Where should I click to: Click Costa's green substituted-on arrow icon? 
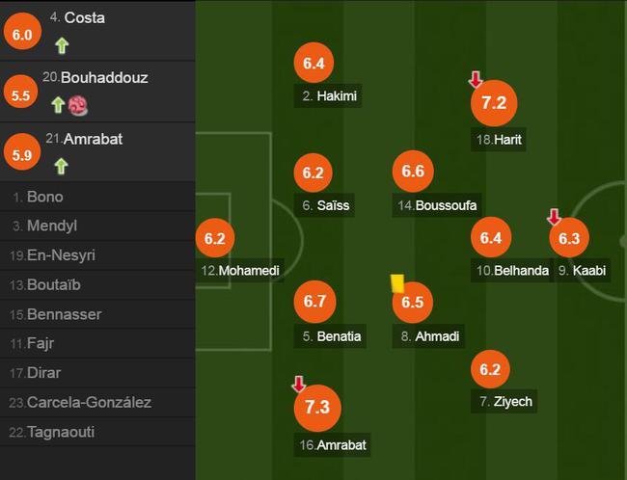point(62,45)
